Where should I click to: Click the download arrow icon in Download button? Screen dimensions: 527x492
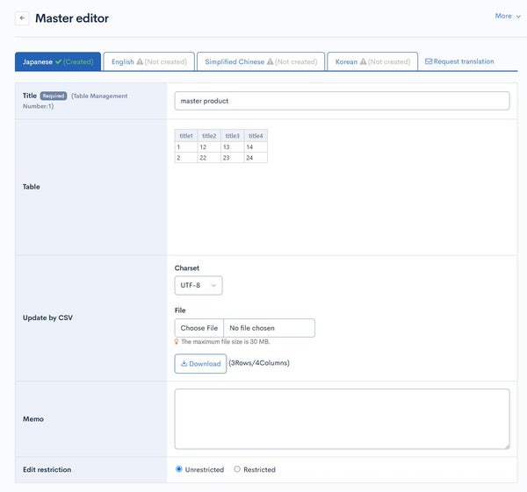click(184, 363)
